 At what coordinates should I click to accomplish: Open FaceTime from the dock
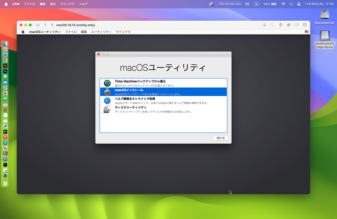coord(5,99)
